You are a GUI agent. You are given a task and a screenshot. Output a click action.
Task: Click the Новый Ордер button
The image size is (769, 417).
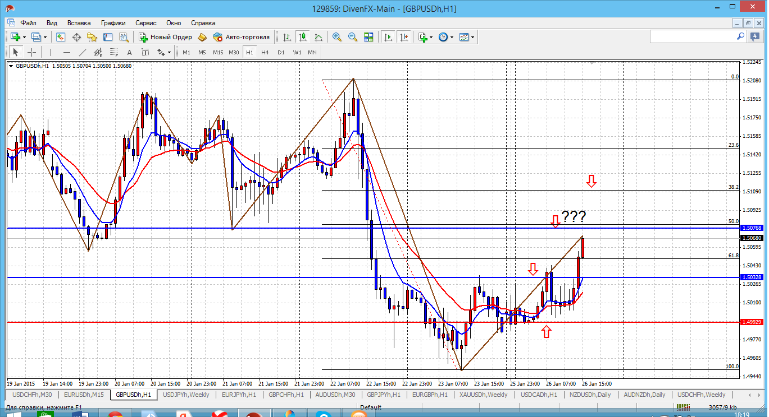(x=165, y=37)
